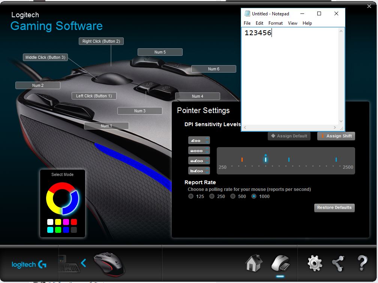378x283 pixels.
Task: Click the Num 3 button label
Action: [140, 111]
